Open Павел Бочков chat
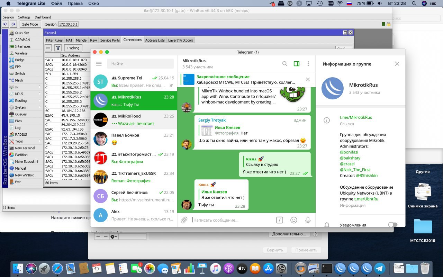This screenshot has height=277, width=443. pyautogui.click(x=134, y=138)
